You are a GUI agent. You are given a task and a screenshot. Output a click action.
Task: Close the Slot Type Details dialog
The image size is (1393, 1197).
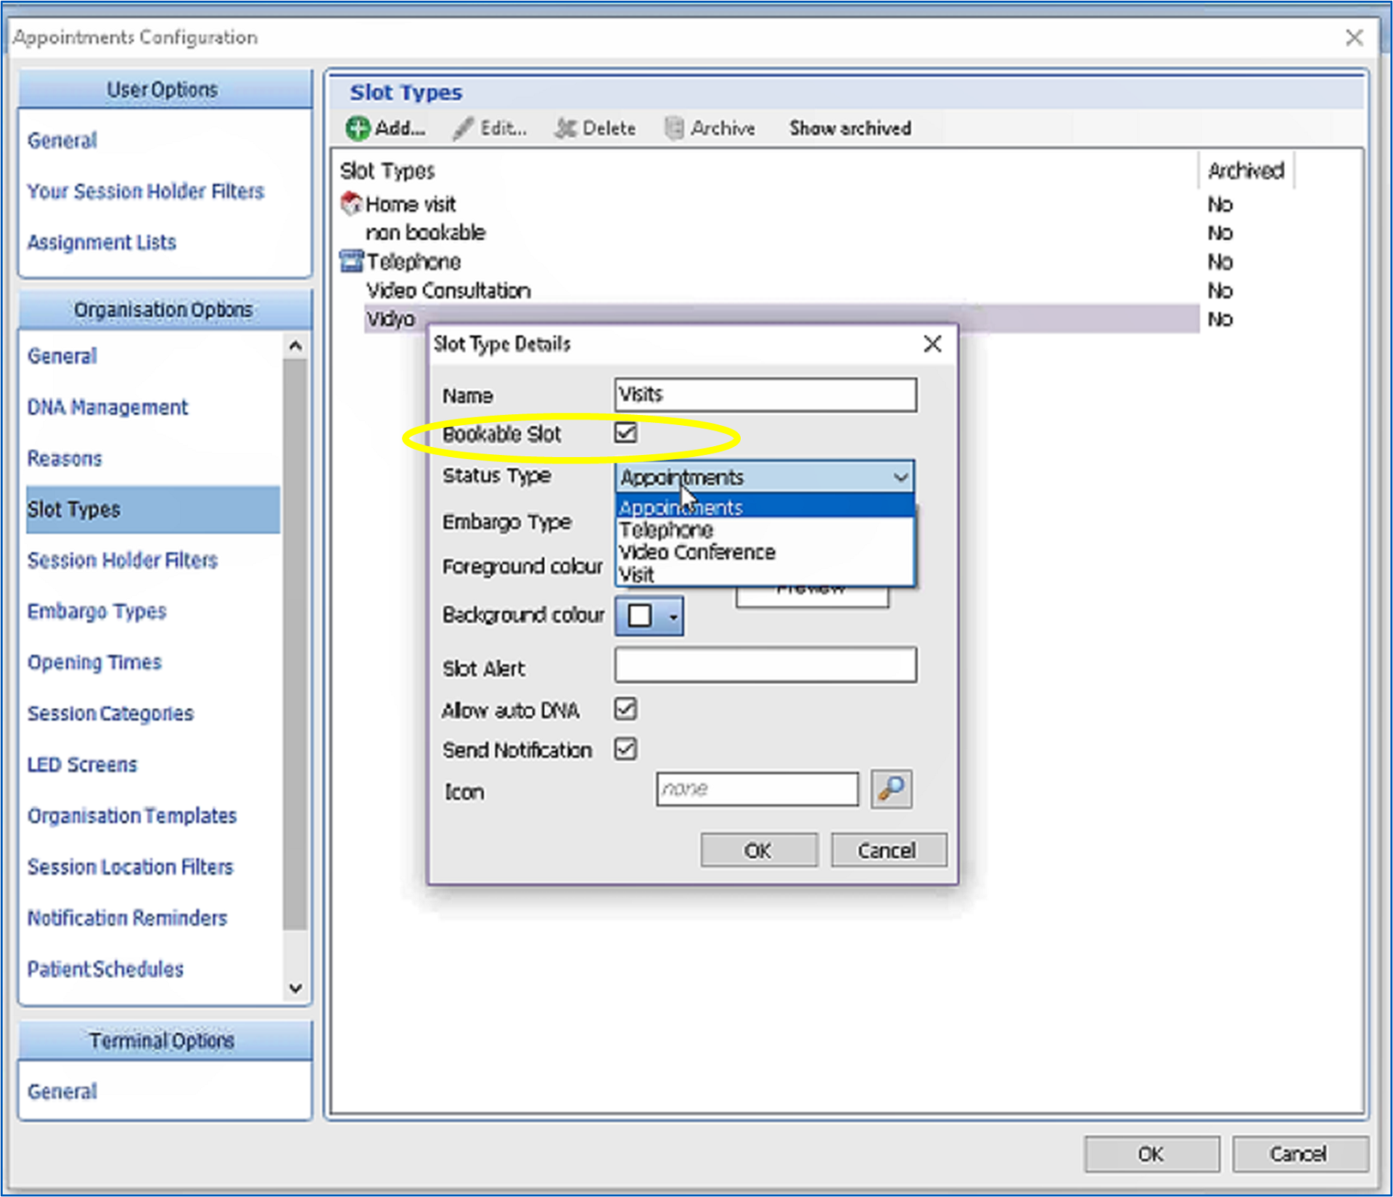(x=932, y=344)
